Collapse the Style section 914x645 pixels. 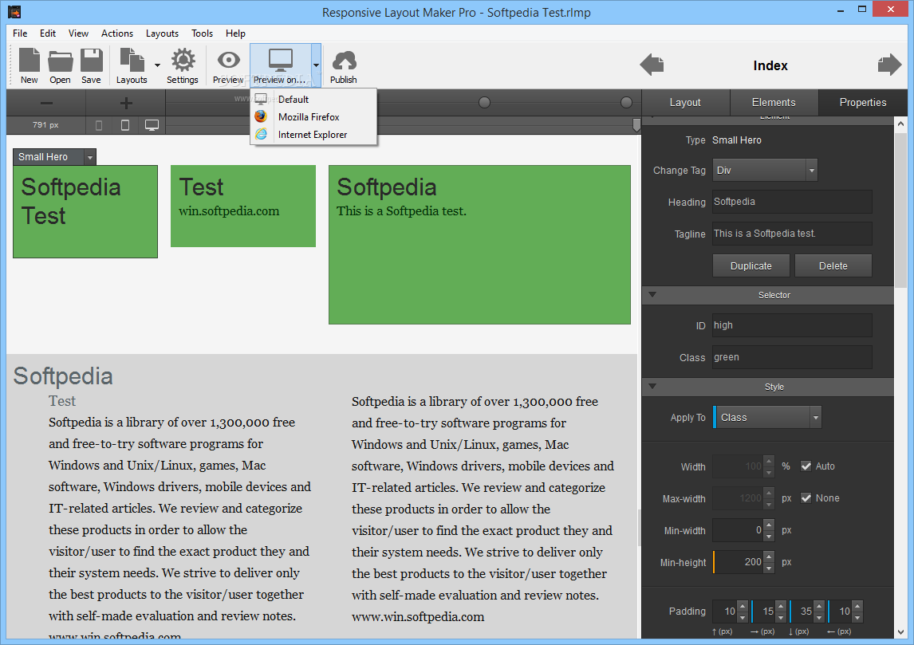click(x=652, y=387)
